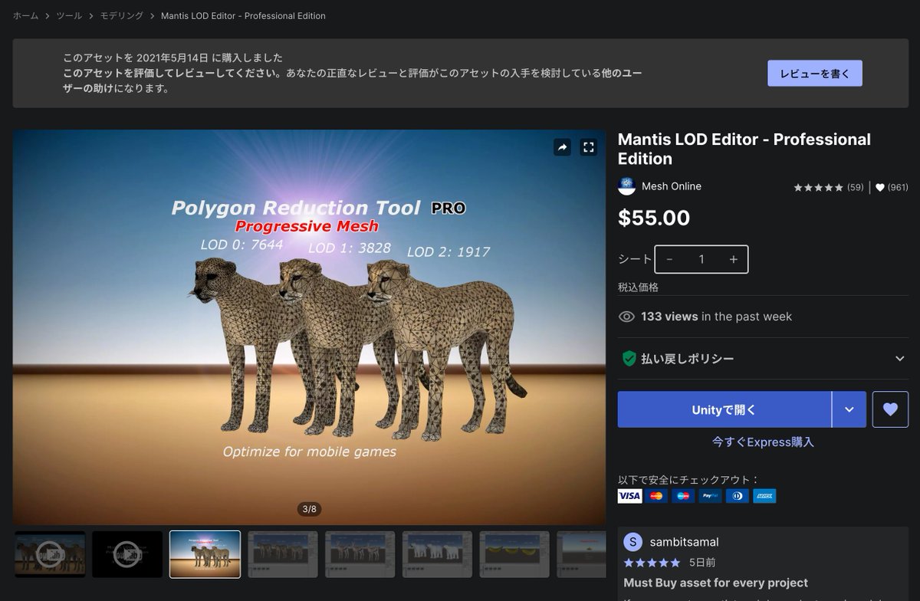The width and height of the screenshot is (920, 601).
Task: Click the review title "Must Buy asset for every project"
Action: coord(716,583)
